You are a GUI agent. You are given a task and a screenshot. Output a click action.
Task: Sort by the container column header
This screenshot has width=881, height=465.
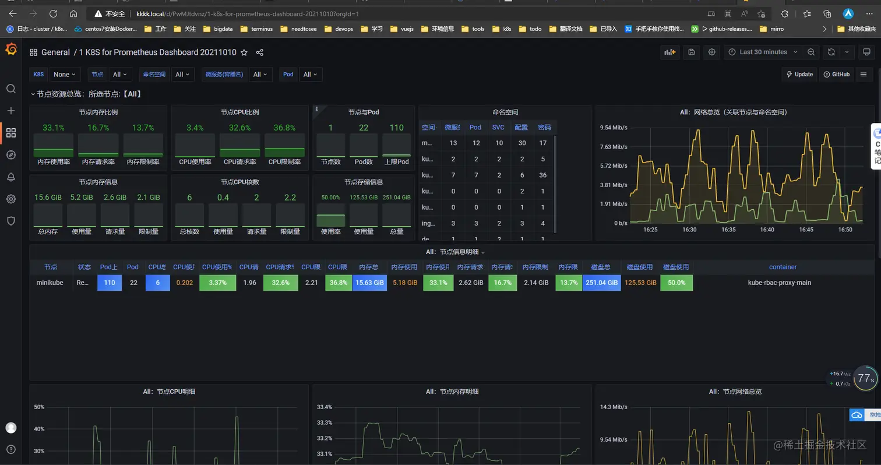[783, 267]
